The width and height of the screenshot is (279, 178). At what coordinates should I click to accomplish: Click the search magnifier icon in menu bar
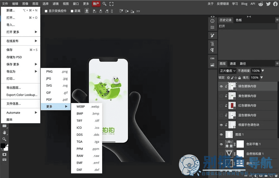(x=104, y=4)
